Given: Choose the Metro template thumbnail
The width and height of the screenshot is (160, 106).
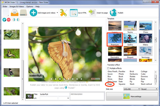Looking at the screenshot, I should [145, 38].
